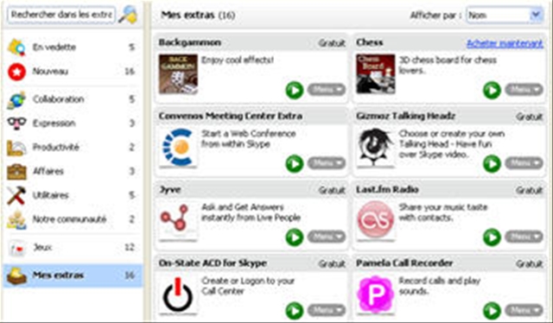Run Pamela Call Recorder play button
The height and width of the screenshot is (323, 553).
coord(492,311)
